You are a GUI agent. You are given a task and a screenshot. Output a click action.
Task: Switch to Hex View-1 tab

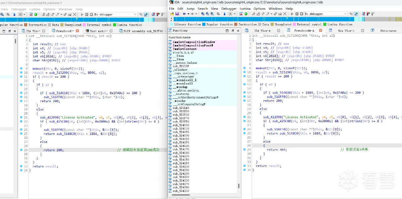pyautogui.click(x=346, y=30)
